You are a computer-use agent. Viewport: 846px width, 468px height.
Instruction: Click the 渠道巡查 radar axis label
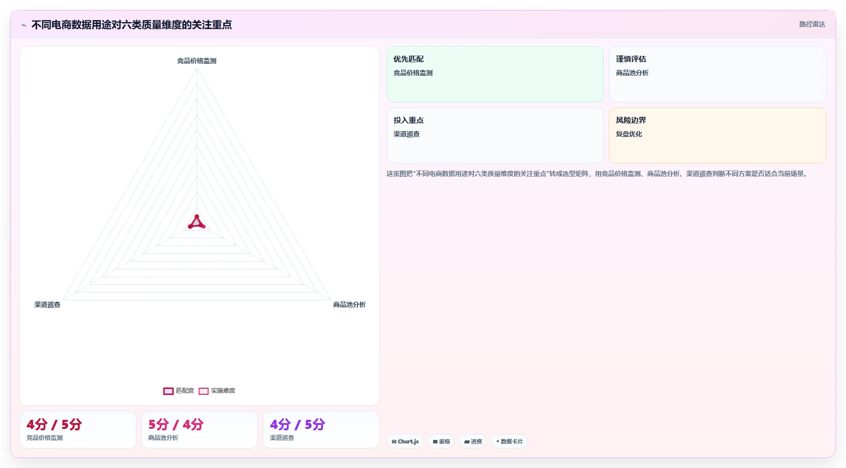[47, 304]
